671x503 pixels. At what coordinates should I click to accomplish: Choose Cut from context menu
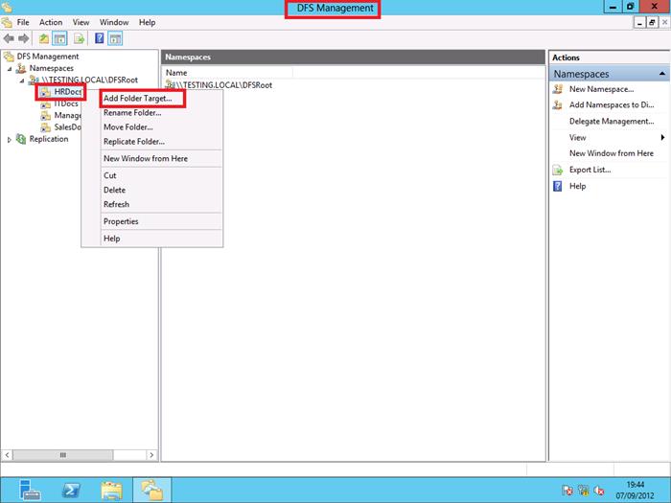pos(109,175)
